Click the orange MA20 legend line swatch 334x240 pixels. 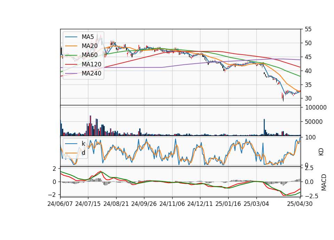(x=71, y=46)
